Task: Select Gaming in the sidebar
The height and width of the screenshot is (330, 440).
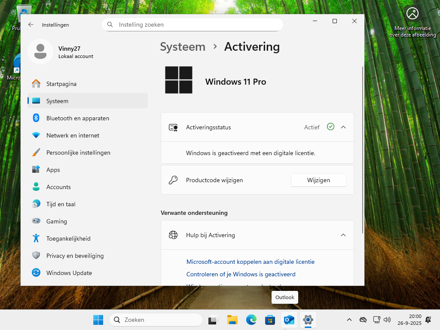Action: click(88, 221)
